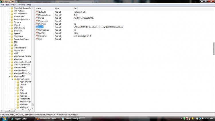Select the Remote Assistance tree item
This screenshot has width=215, height=121.
(x=22, y=19)
